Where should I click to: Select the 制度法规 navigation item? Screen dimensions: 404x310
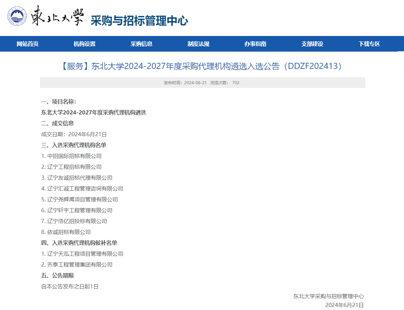tap(198, 44)
